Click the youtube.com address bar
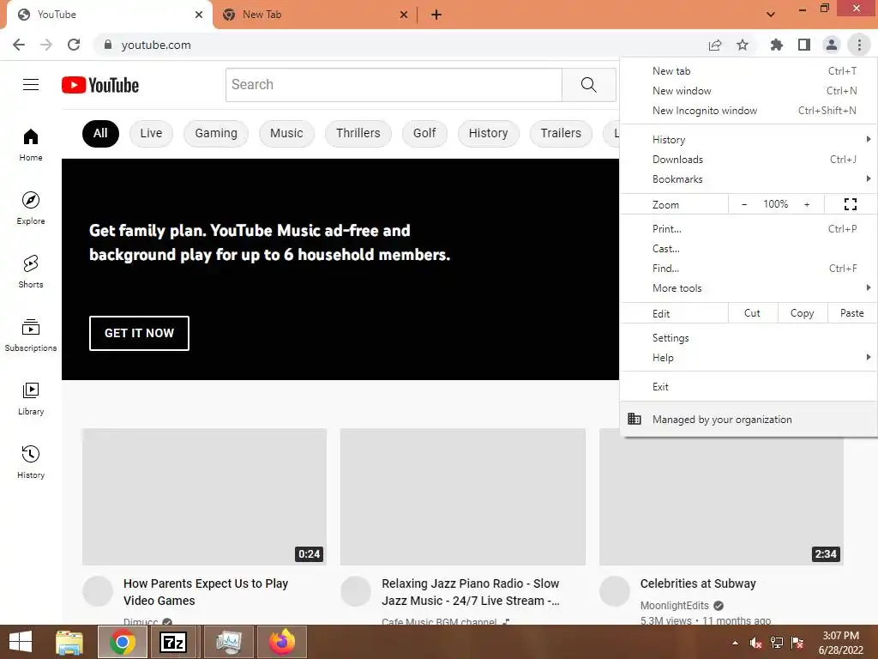878x659 pixels. click(398, 45)
